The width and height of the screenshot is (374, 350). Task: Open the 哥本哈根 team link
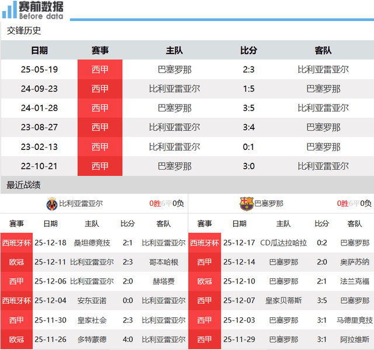(163, 262)
